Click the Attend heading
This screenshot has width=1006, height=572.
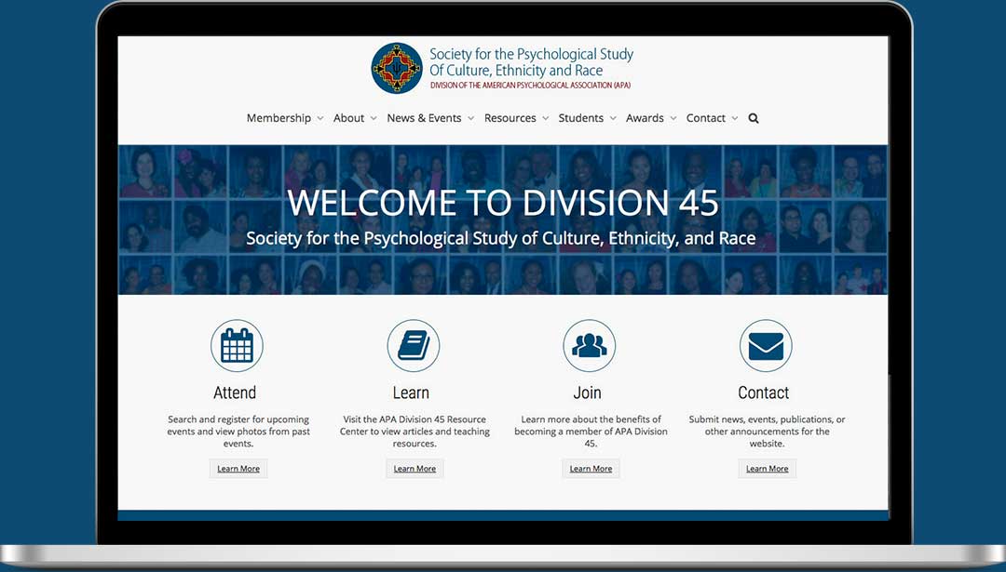coord(235,392)
